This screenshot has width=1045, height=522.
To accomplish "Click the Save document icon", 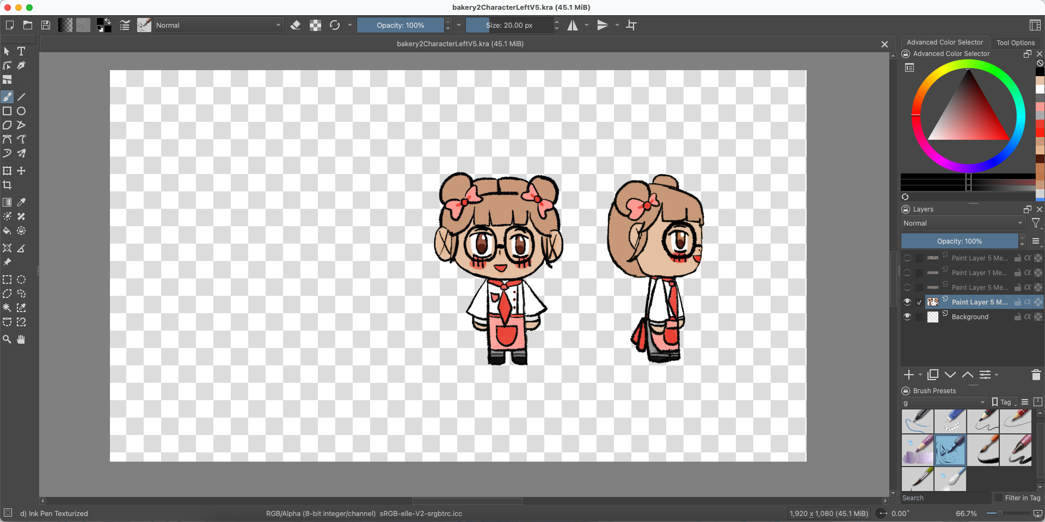I will (46, 25).
